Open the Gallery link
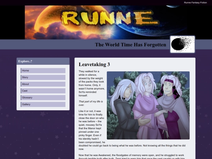Viewport: 212px width, 159px height. coord(43,104)
